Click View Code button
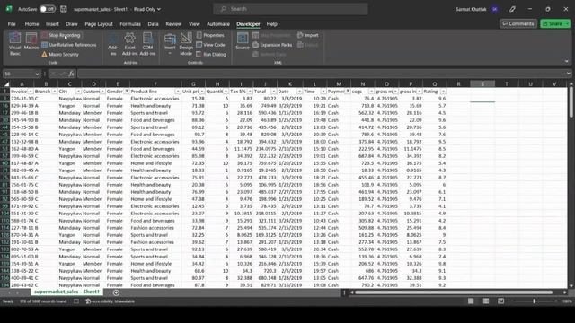575x323 pixels. click(x=210, y=45)
